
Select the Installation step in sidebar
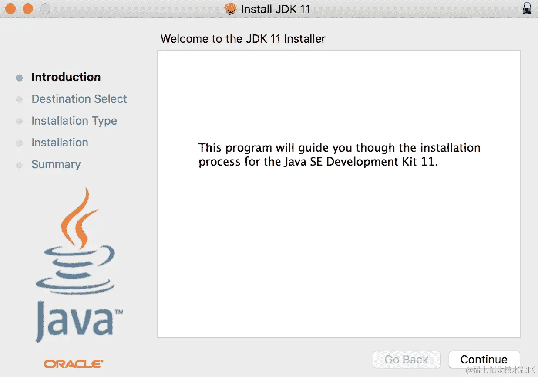(60, 143)
